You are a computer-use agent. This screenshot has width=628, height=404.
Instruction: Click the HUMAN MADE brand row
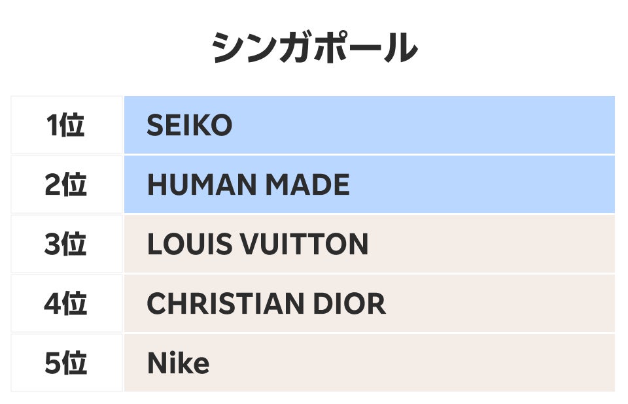369,185
